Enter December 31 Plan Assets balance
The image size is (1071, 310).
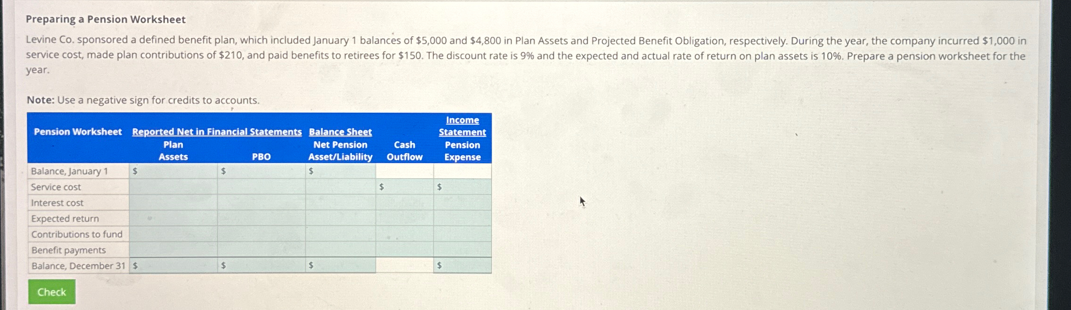point(171,266)
